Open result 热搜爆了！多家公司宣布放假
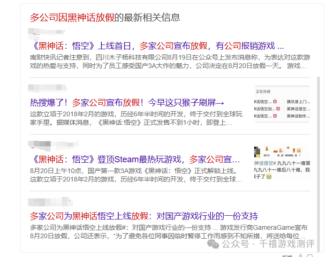 pos(127,103)
